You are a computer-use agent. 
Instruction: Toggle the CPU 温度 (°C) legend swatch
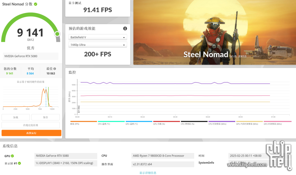111,121
